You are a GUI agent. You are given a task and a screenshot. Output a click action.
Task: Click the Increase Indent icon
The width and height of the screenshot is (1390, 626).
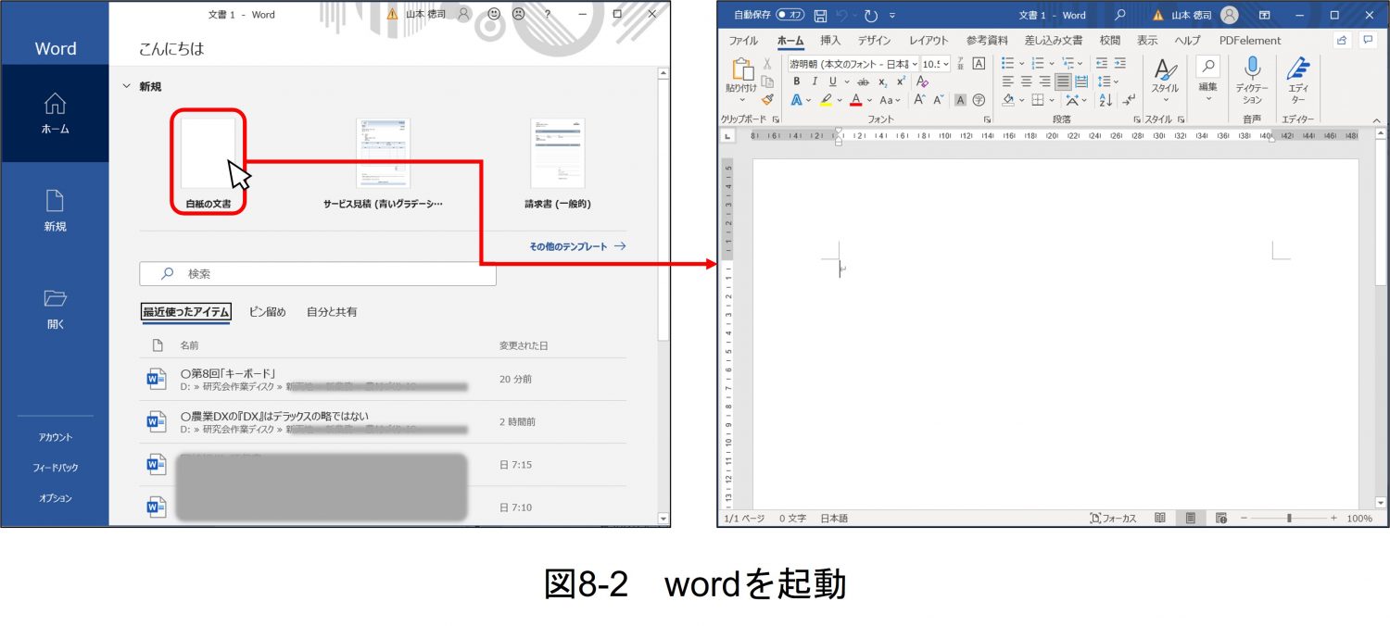(x=1120, y=64)
